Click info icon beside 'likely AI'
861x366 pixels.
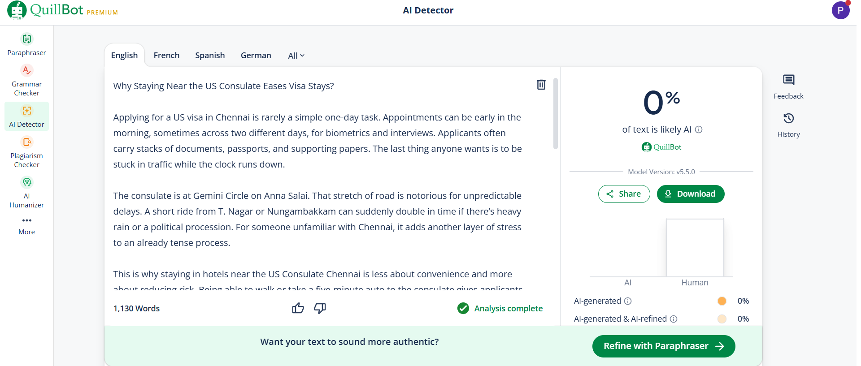click(x=699, y=129)
